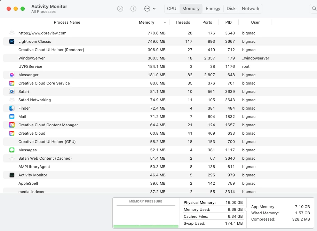Click the All Processes subtitle
This screenshot has height=231, width=317.
coord(43,12)
